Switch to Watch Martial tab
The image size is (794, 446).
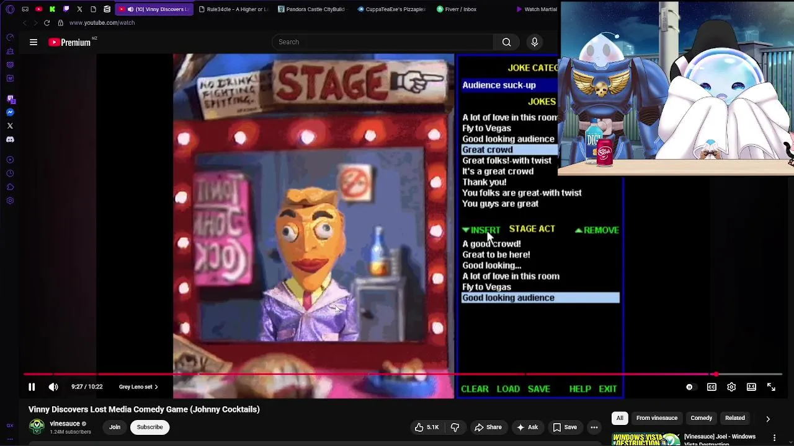coord(537,9)
